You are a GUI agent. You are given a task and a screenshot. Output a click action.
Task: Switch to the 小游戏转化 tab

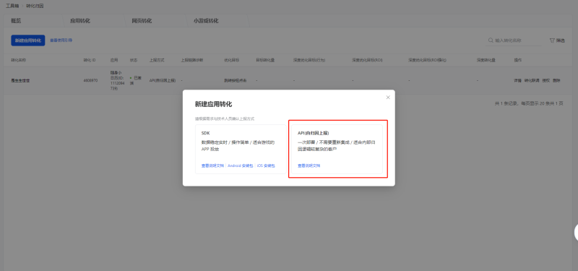206,21
